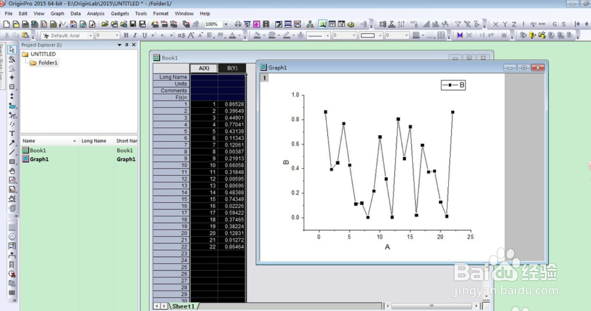Insert Greek symbols (αβ) button
The image size is (591, 311).
click(x=181, y=35)
